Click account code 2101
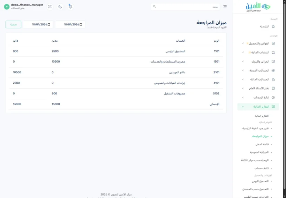The height and width of the screenshot is (198, 286). click(x=216, y=72)
